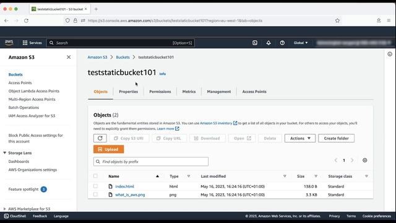Viewport: 396px width, 223px height.
Task: Check the index.html row checkbox
Action: point(95,186)
